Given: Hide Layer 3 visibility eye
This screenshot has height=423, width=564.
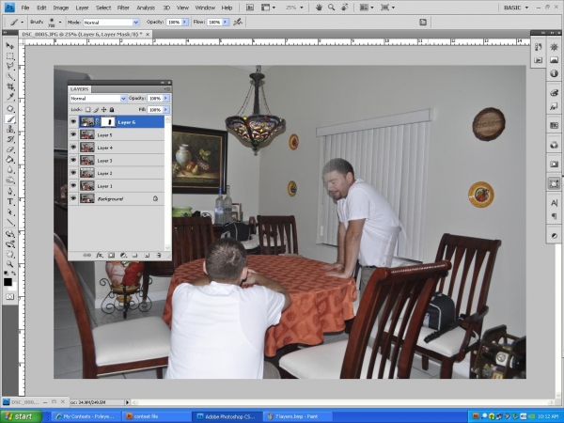Looking at the screenshot, I should (x=73, y=160).
